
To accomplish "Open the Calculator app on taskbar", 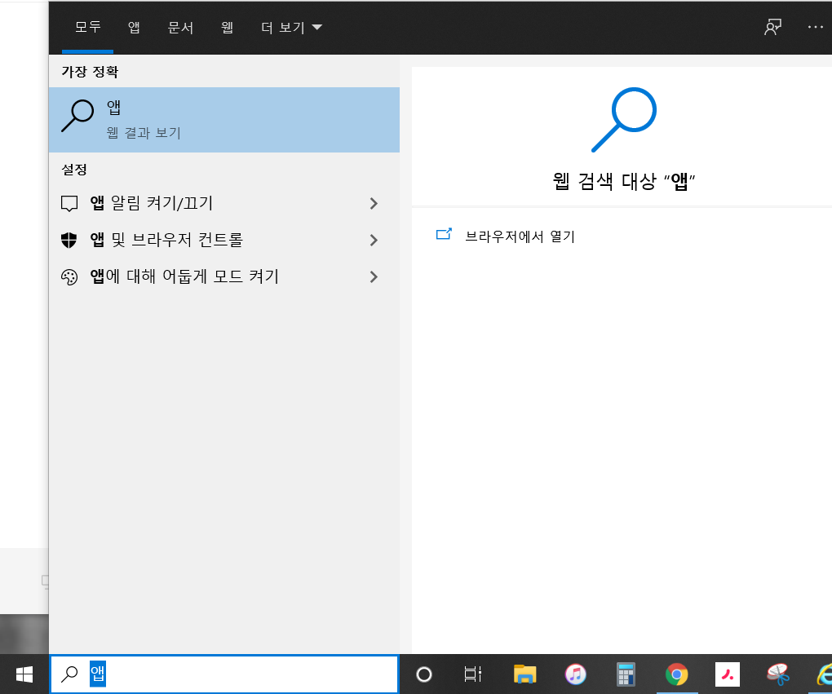I will pos(626,674).
